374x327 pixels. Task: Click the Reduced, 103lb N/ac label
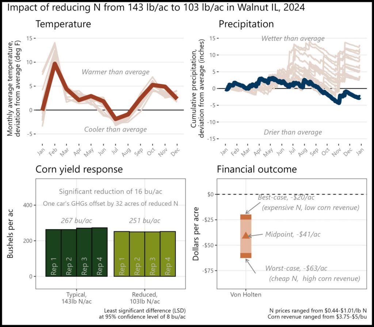pyautogui.click(x=145, y=298)
